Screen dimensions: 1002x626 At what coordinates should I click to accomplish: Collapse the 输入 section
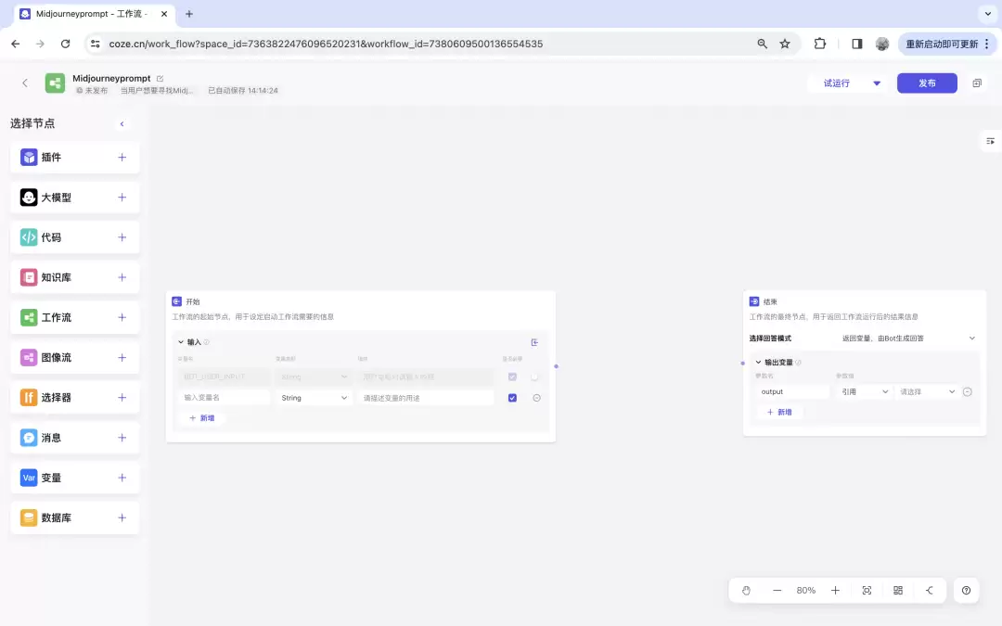(181, 342)
